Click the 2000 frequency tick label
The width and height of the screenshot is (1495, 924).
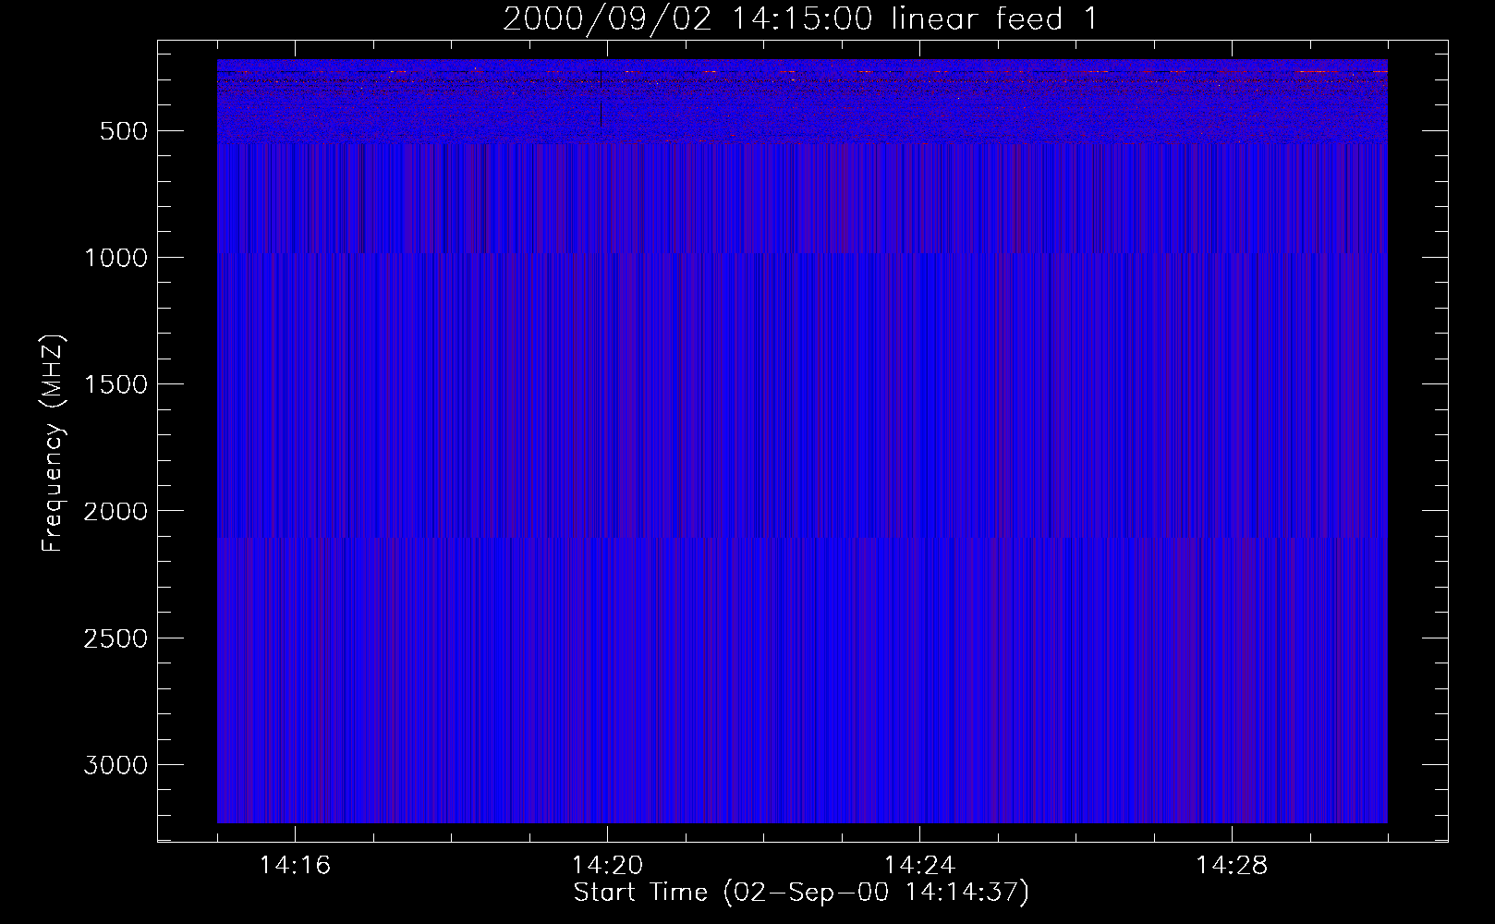pos(115,512)
